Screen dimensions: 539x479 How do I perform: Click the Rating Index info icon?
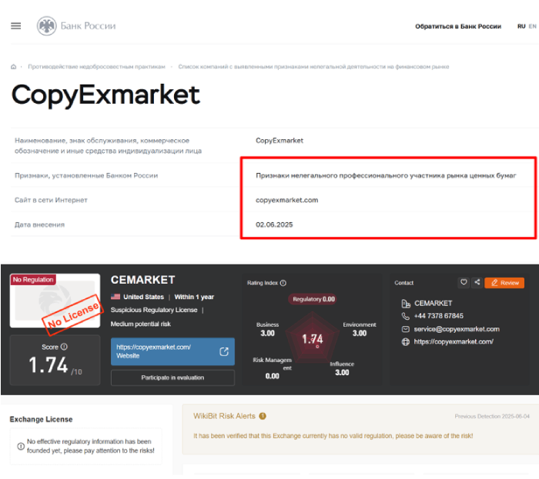(x=283, y=283)
